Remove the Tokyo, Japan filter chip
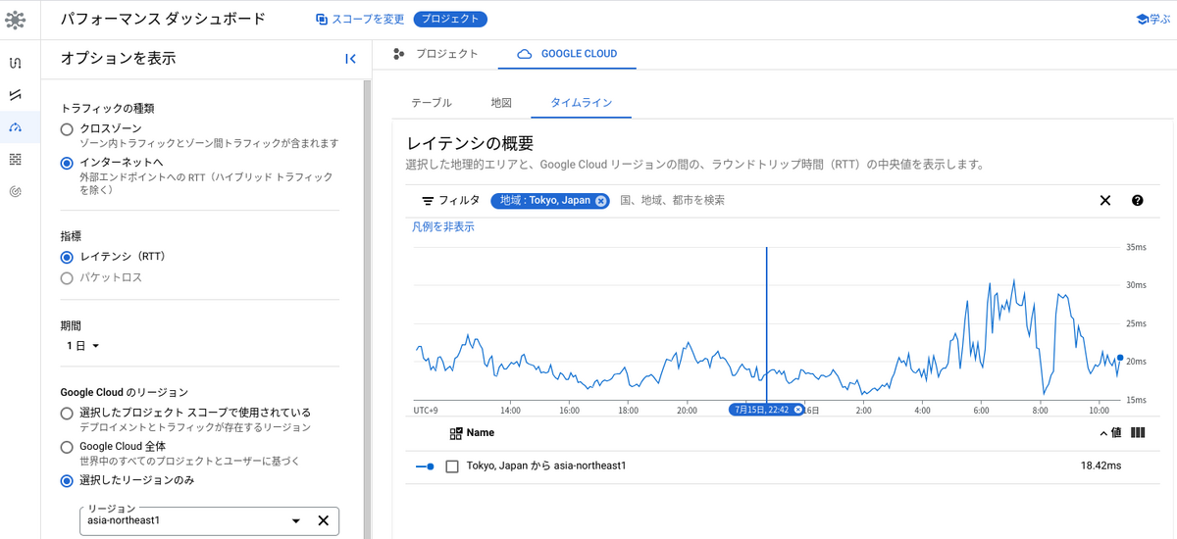Screen dimensions: 1177x539 [x=601, y=200]
